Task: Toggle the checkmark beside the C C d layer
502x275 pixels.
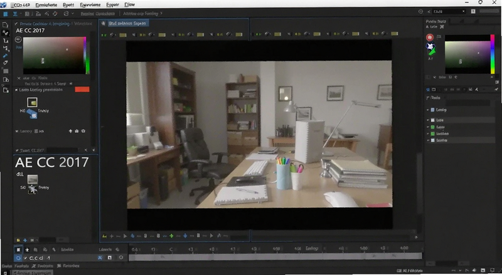Action: [x=25, y=257]
